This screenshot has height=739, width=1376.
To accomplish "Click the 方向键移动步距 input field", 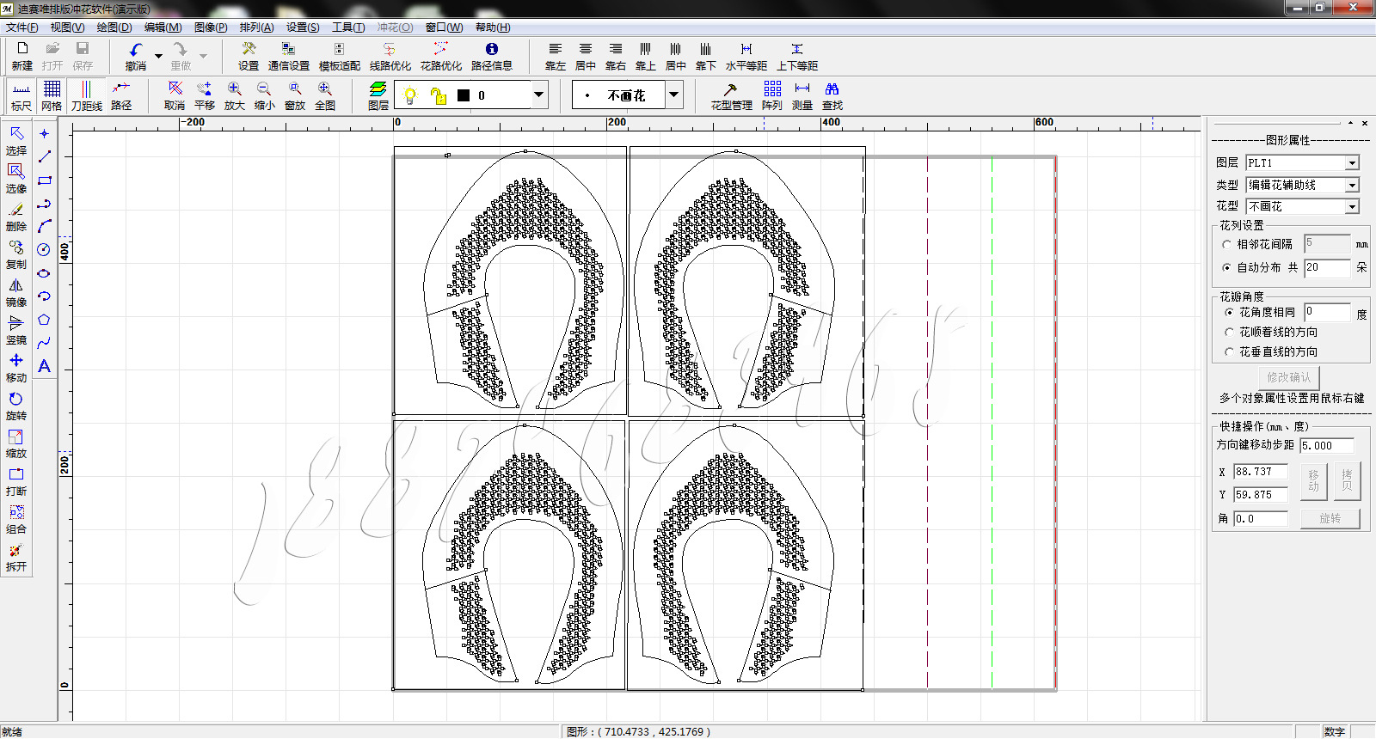I will 1326,446.
